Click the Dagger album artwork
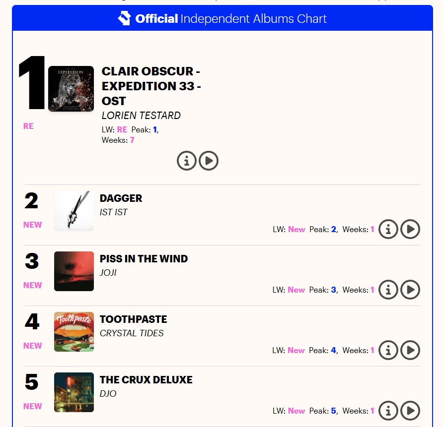 74,211
